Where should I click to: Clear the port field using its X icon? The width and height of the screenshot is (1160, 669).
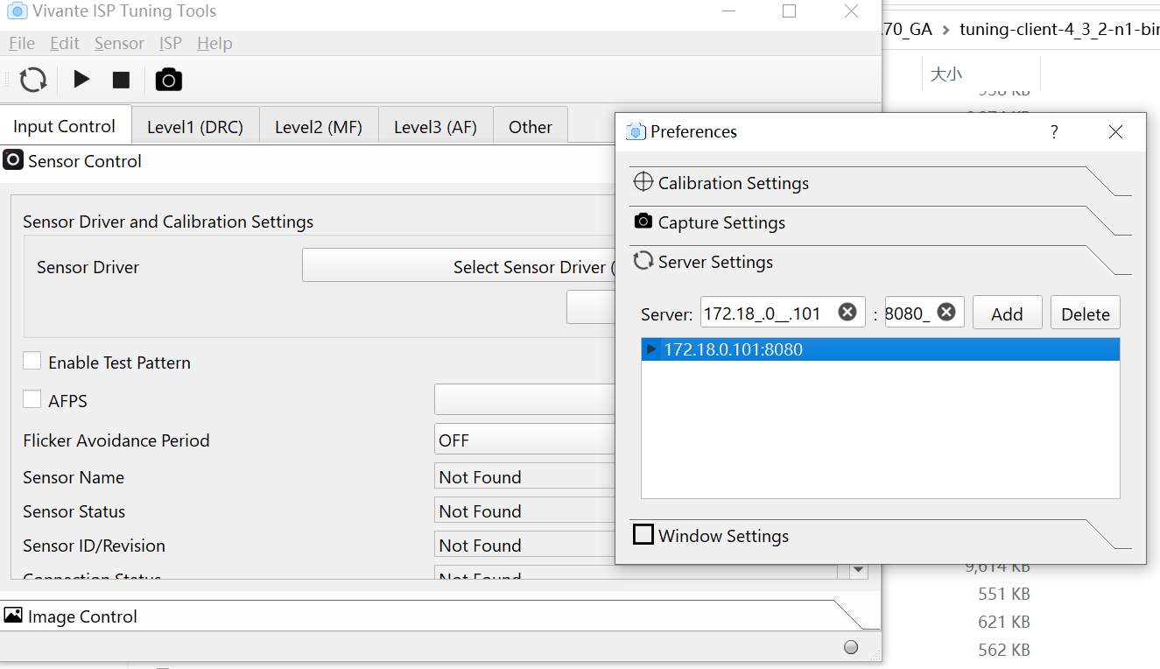[946, 312]
